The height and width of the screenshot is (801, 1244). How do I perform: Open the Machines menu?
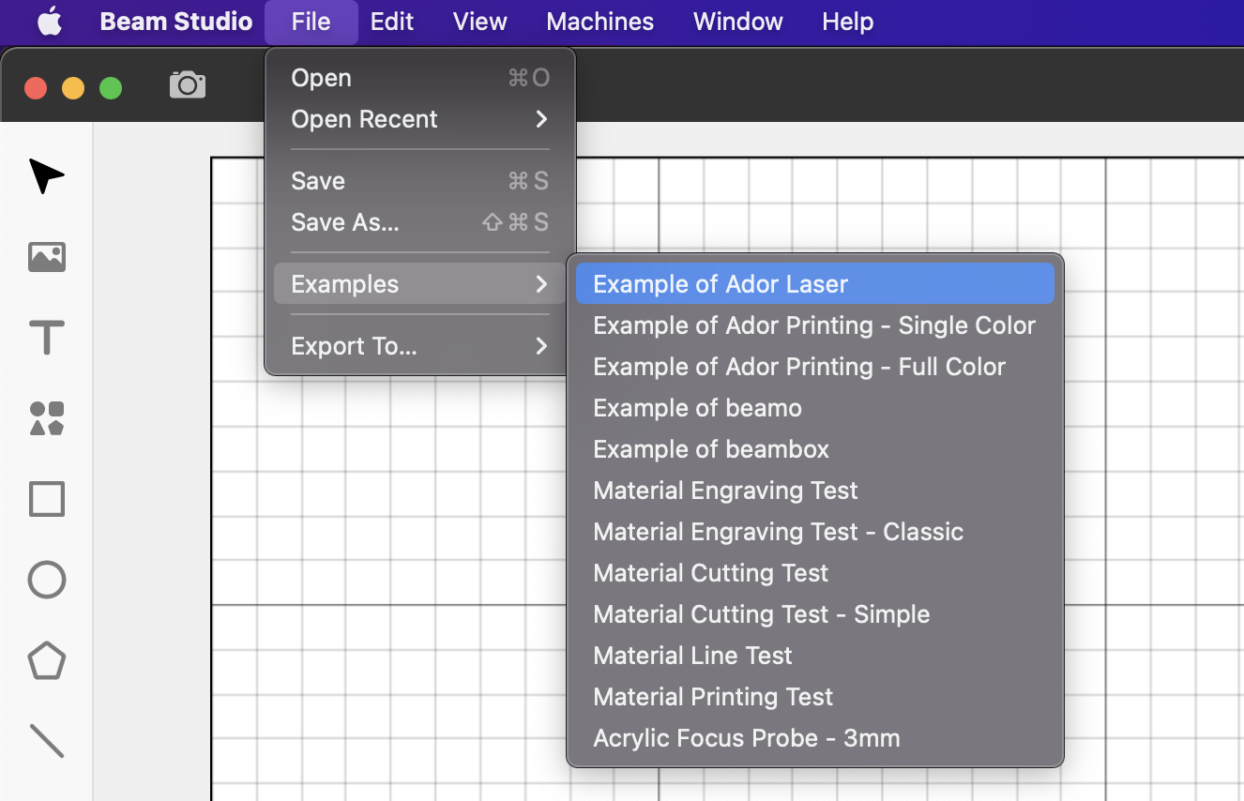(599, 22)
